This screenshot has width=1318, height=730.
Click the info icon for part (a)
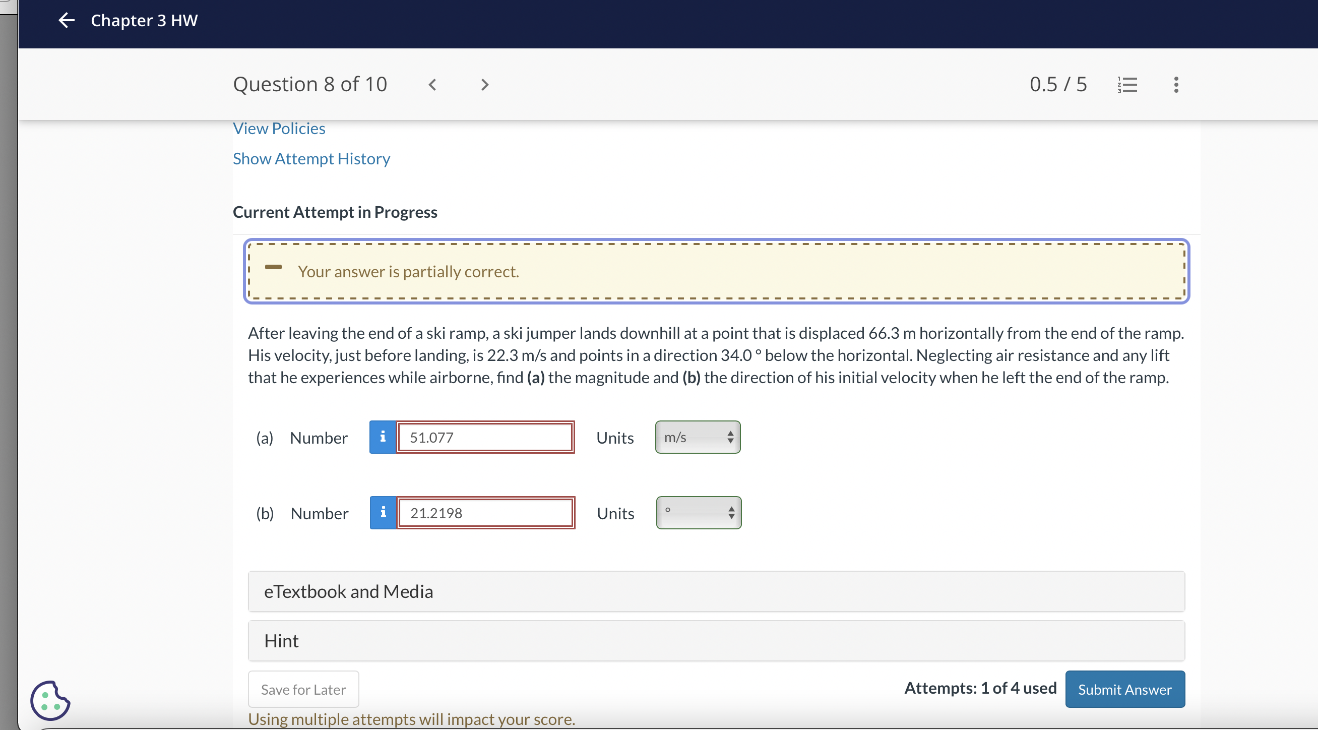coord(383,437)
